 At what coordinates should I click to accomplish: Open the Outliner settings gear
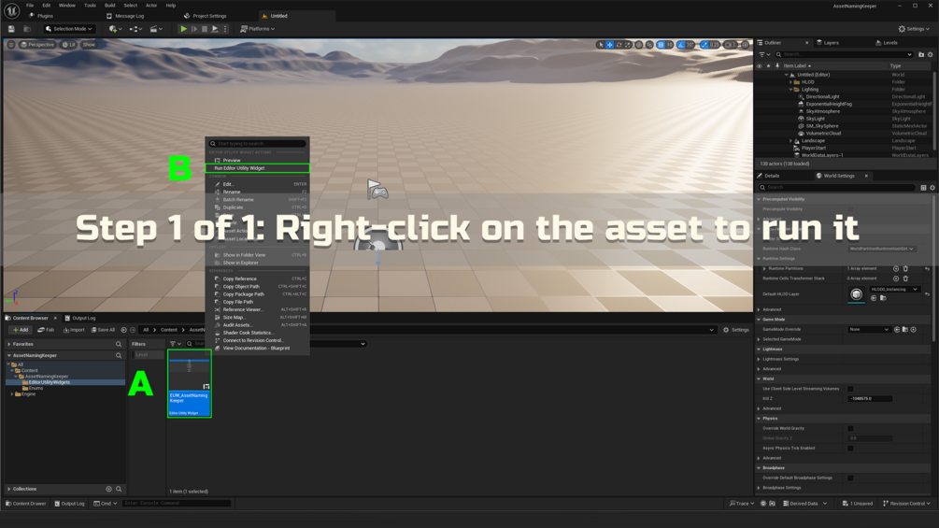tap(930, 54)
